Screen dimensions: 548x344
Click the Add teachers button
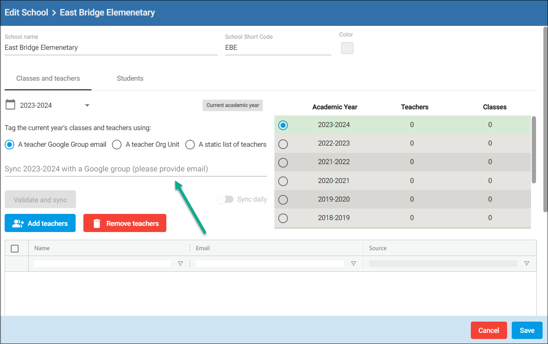(x=40, y=223)
